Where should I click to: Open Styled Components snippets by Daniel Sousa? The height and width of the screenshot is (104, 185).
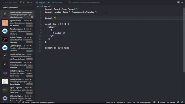(x=17, y=73)
